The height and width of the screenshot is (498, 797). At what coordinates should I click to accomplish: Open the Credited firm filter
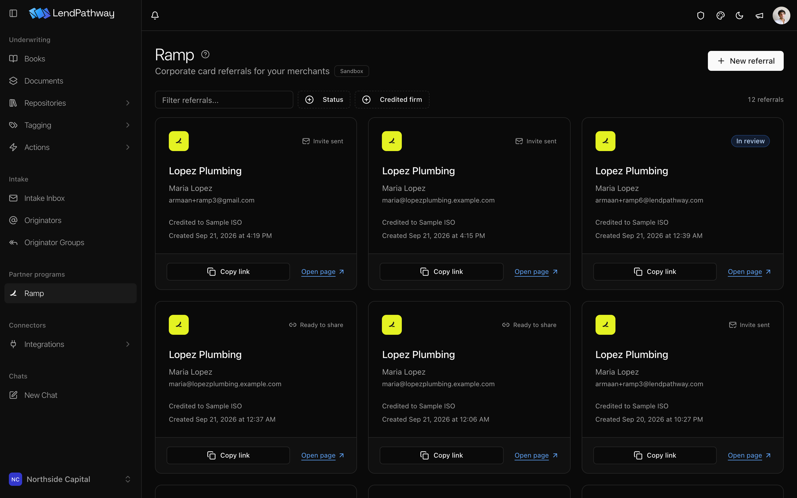[x=392, y=100]
